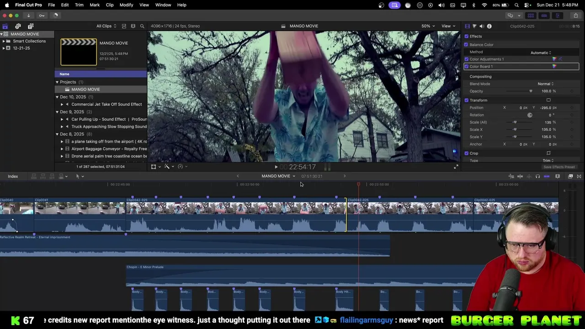Show Transform onscreen controls square icon
Image resolution: width=585 pixels, height=329 pixels.
(548, 100)
